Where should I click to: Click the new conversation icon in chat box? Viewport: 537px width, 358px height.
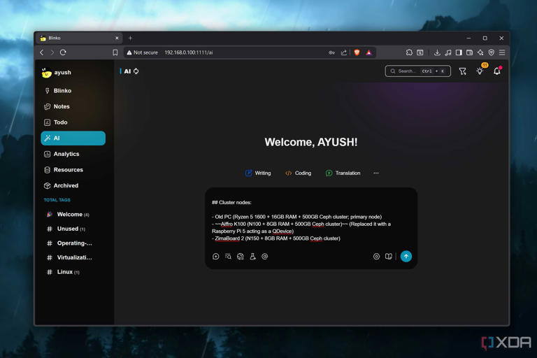click(216, 256)
